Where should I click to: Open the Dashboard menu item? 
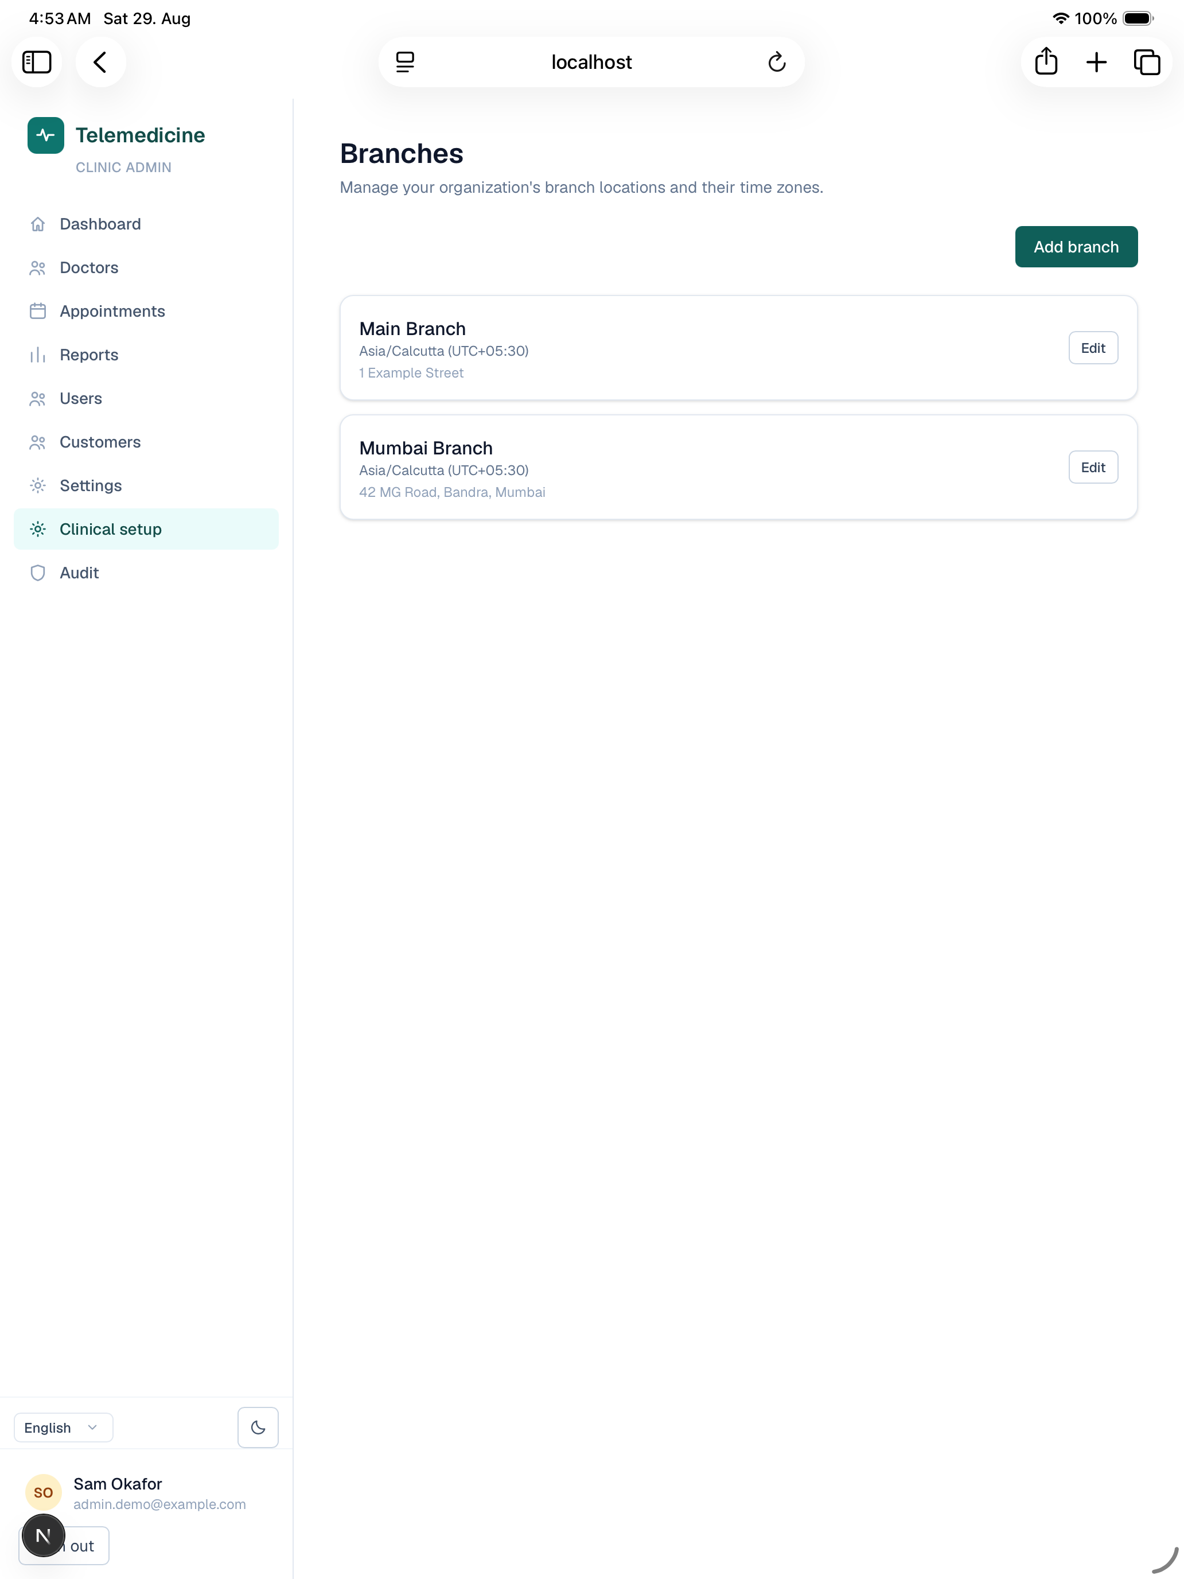146,224
